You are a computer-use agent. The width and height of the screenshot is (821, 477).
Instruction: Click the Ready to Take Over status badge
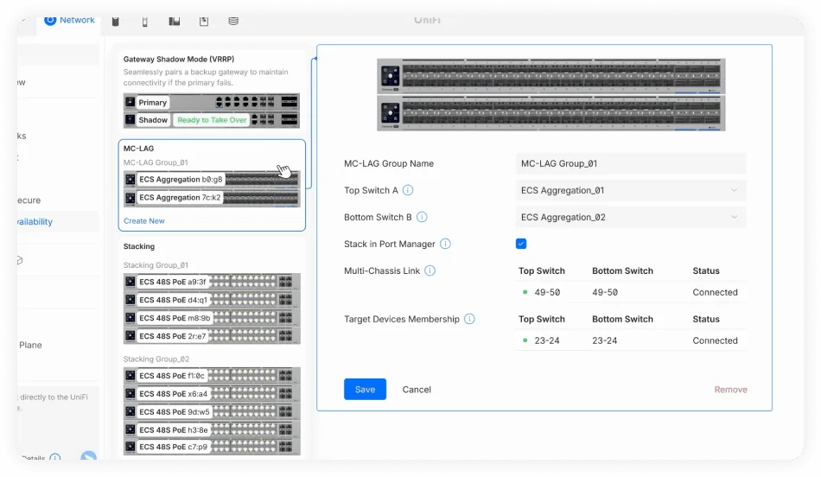pyautogui.click(x=212, y=120)
